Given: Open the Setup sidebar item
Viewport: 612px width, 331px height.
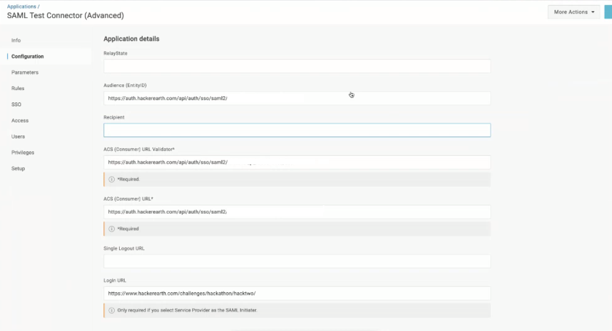Looking at the screenshot, I should pyautogui.click(x=18, y=168).
